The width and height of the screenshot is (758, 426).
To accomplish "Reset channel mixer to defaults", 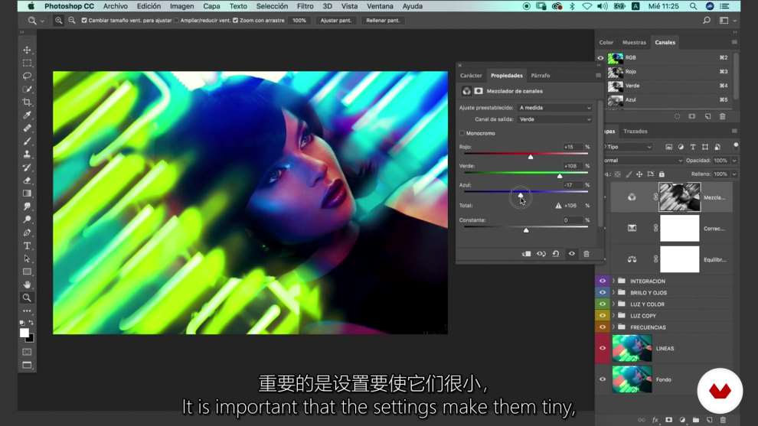I will click(x=556, y=254).
